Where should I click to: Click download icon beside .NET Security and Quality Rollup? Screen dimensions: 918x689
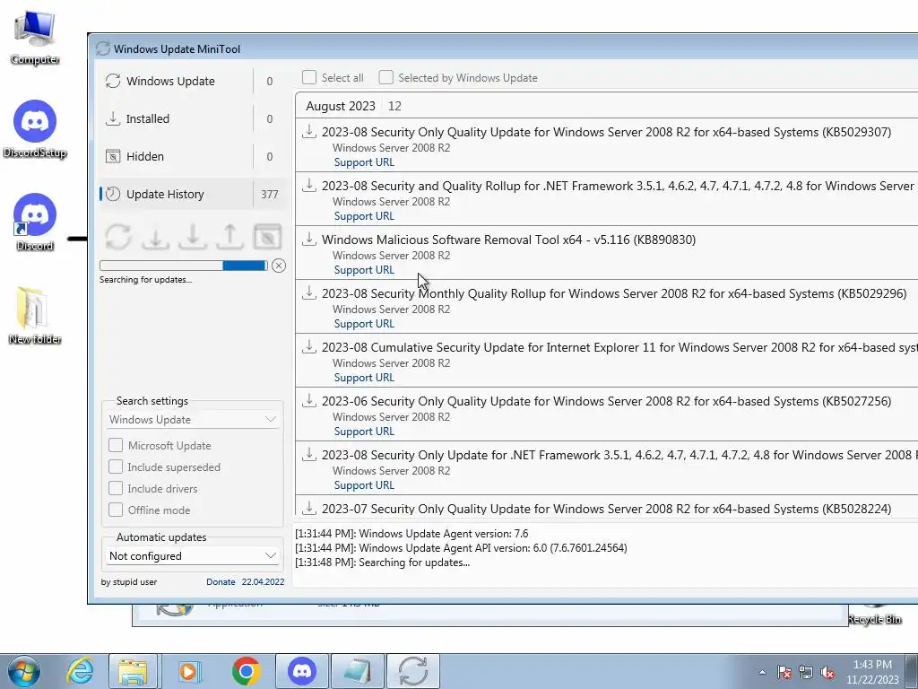pyautogui.click(x=309, y=185)
